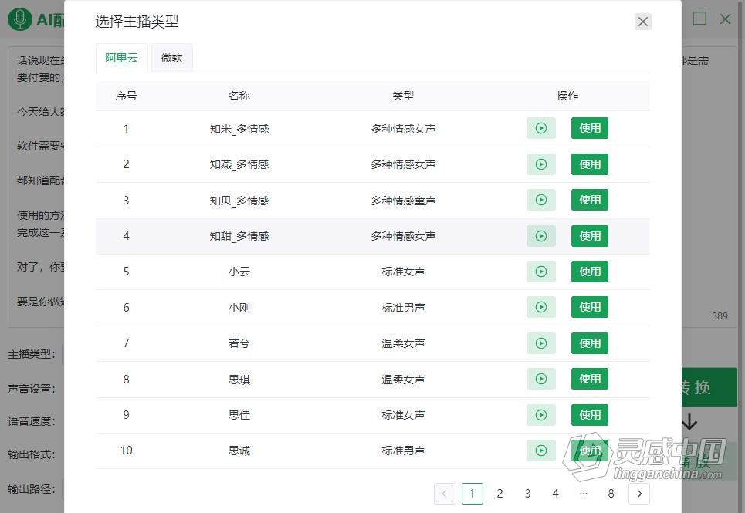Use the 知米_多情感 voice
Screen dimensions: 745x513
pos(590,128)
